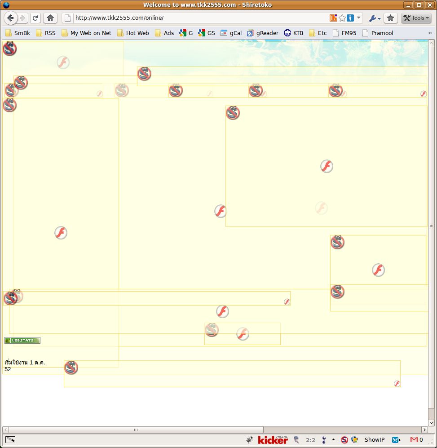Screen dimensions: 437x448
Task: Expand the wrench settings dropdown
Action: pyautogui.click(x=375, y=18)
